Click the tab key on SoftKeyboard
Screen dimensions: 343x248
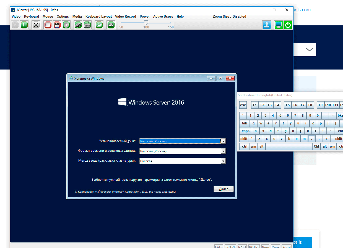[245, 123]
